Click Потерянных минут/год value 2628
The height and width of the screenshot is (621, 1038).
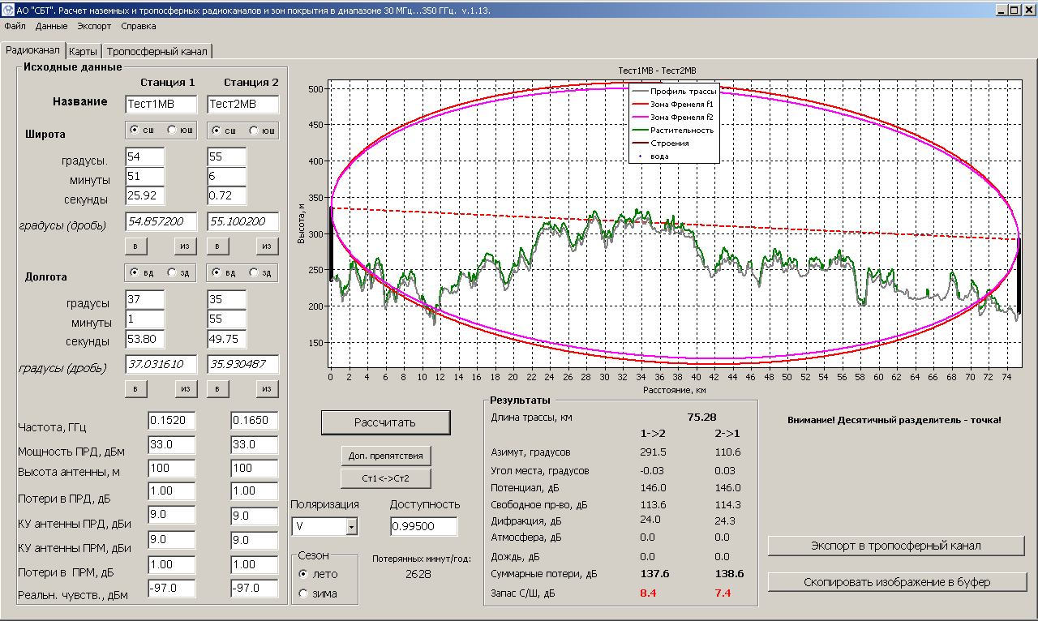[x=418, y=574]
